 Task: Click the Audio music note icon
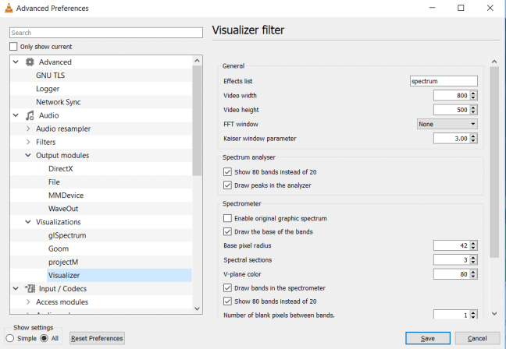[30, 115]
